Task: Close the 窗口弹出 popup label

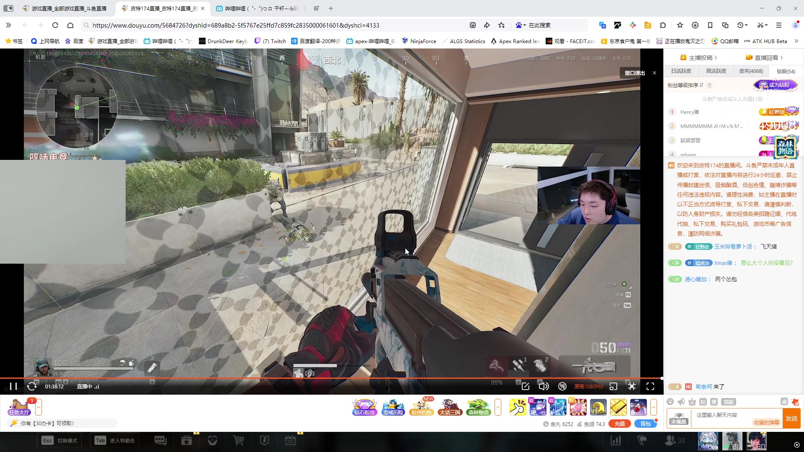Action: 655,73
